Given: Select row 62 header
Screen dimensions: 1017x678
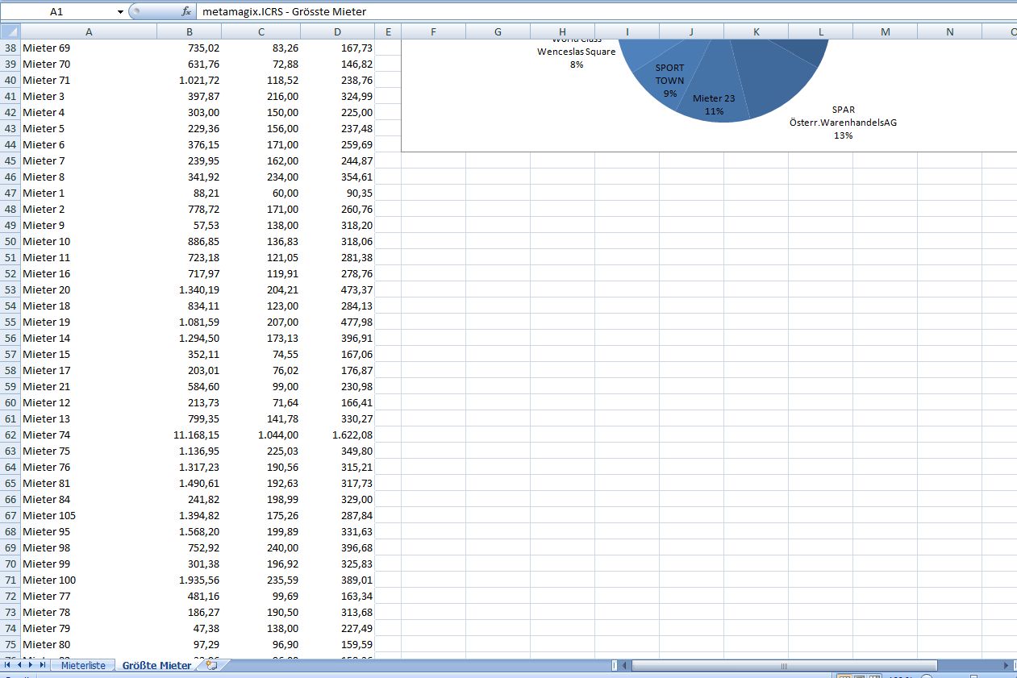Looking at the screenshot, I should (10, 435).
